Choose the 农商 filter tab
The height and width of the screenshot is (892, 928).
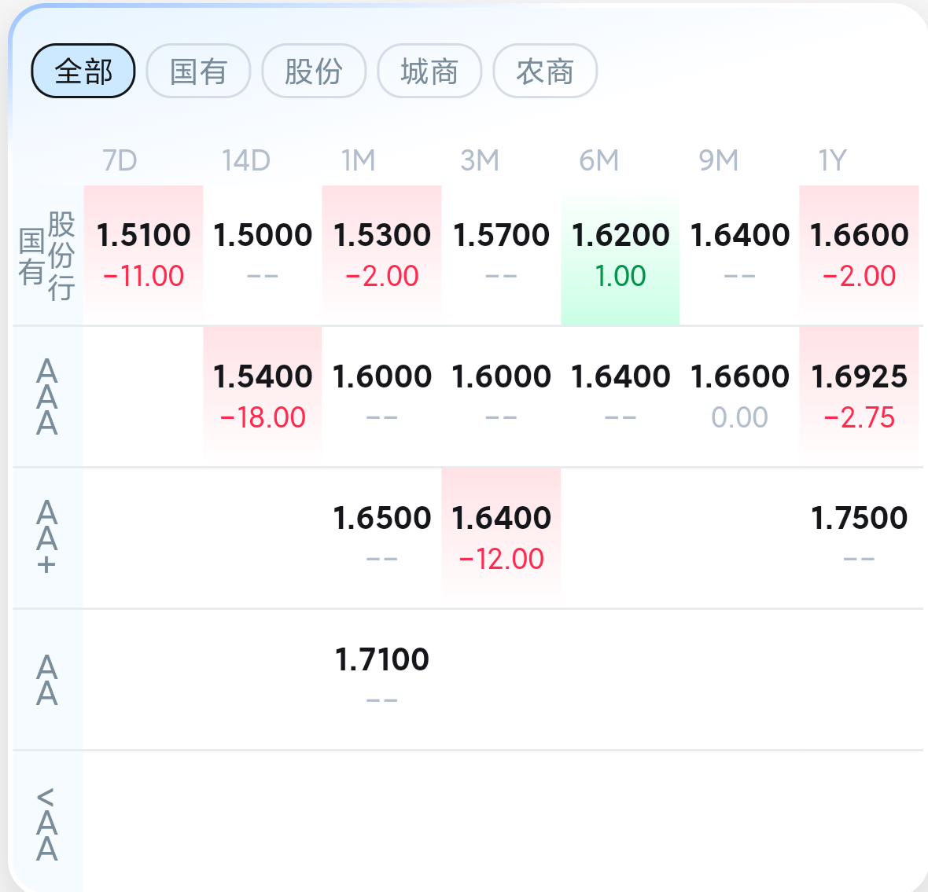pyautogui.click(x=545, y=72)
